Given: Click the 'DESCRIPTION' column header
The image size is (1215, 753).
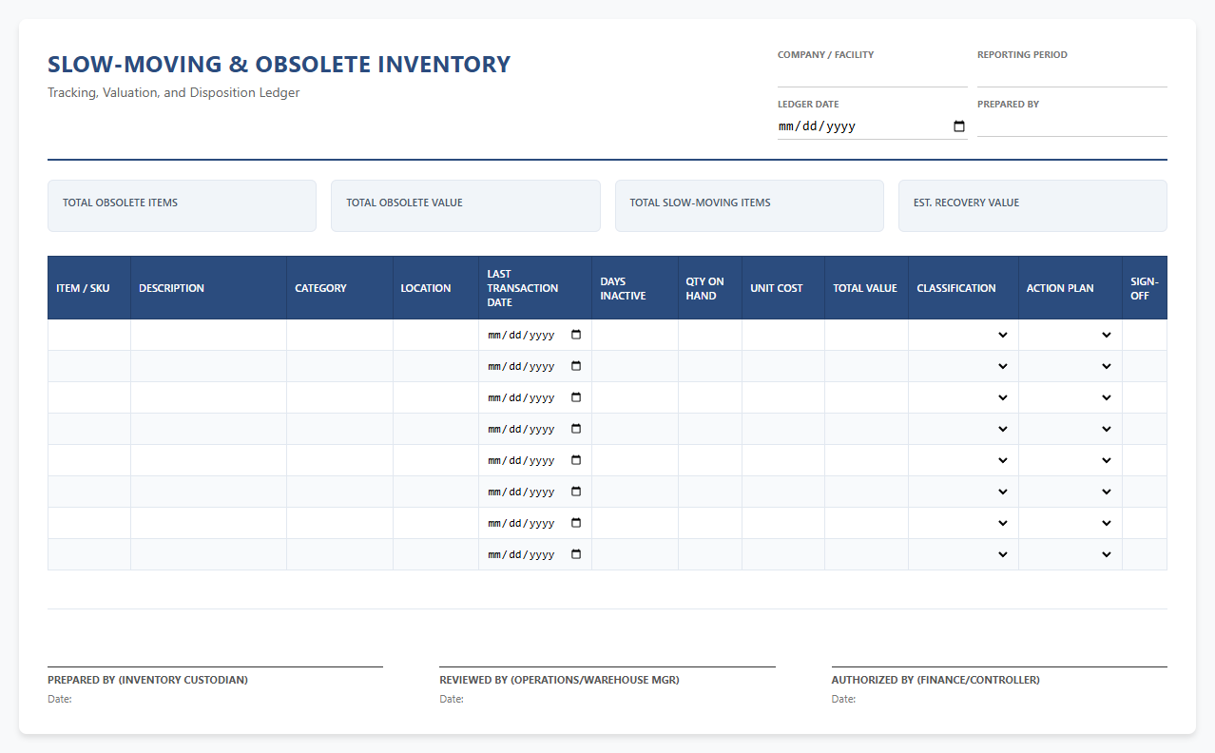Looking at the screenshot, I should 208,288.
